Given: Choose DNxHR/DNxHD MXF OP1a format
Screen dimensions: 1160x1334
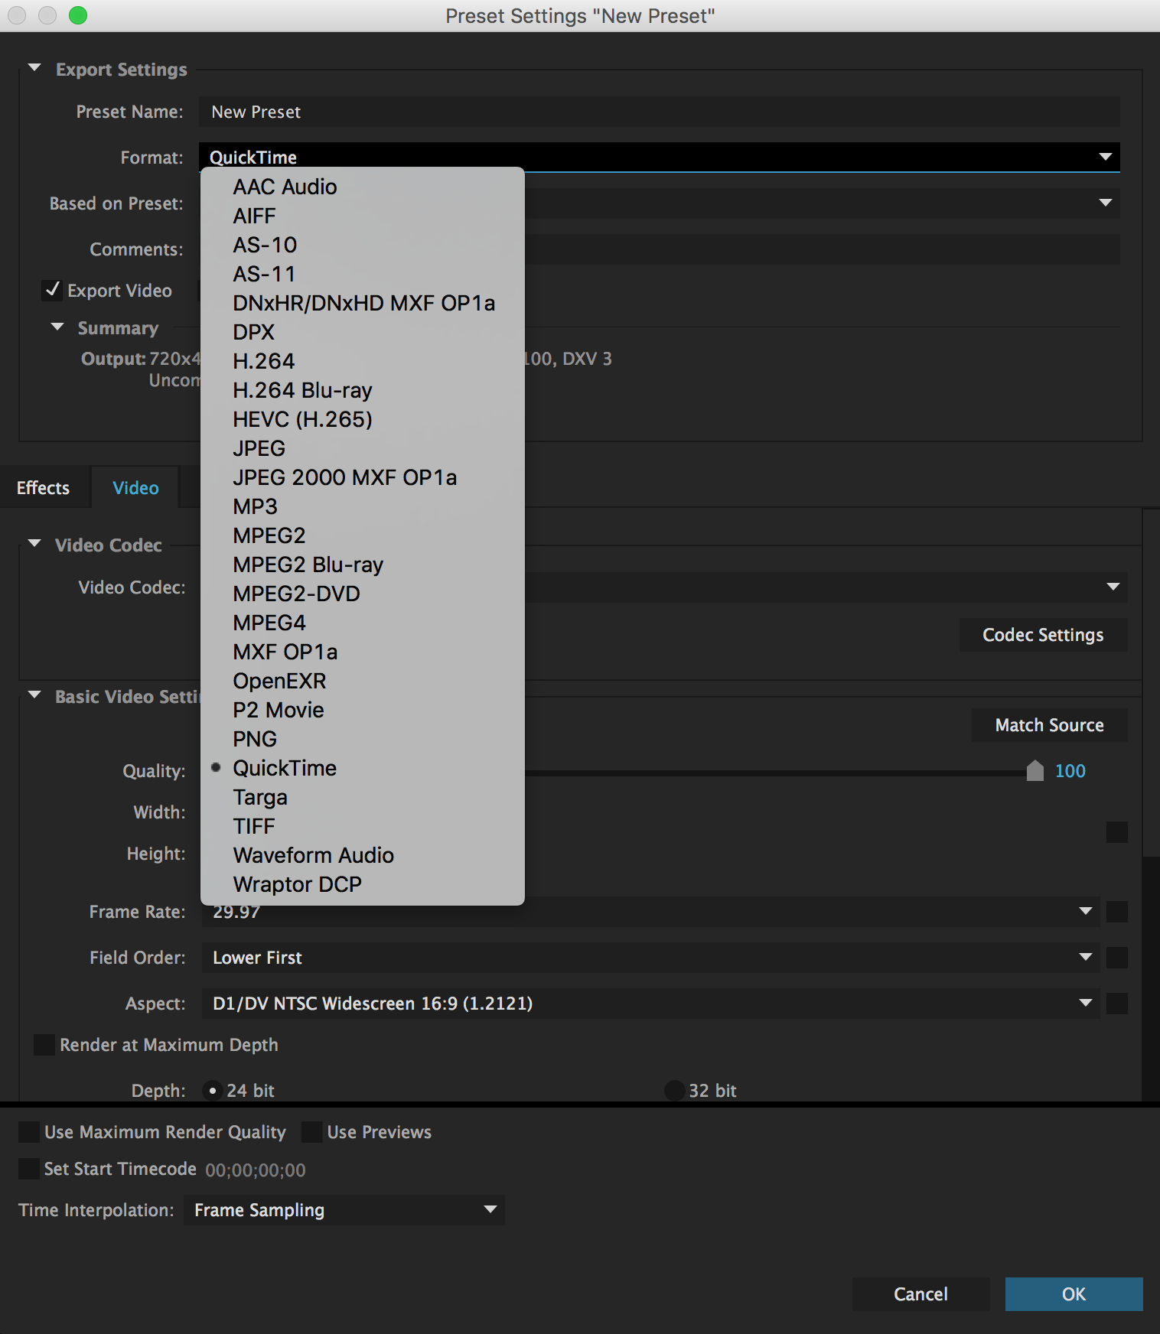Looking at the screenshot, I should tap(363, 303).
